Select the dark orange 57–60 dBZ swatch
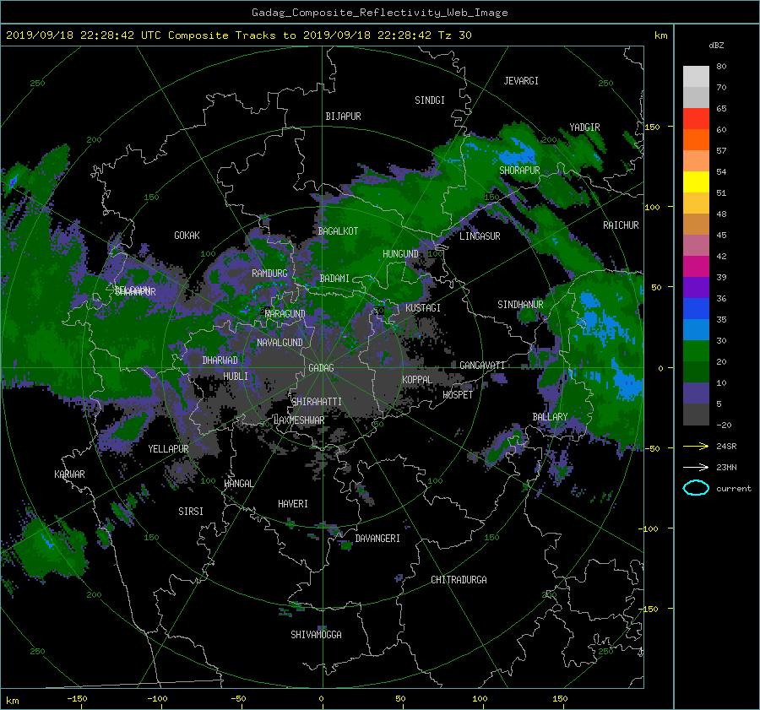 [696, 140]
